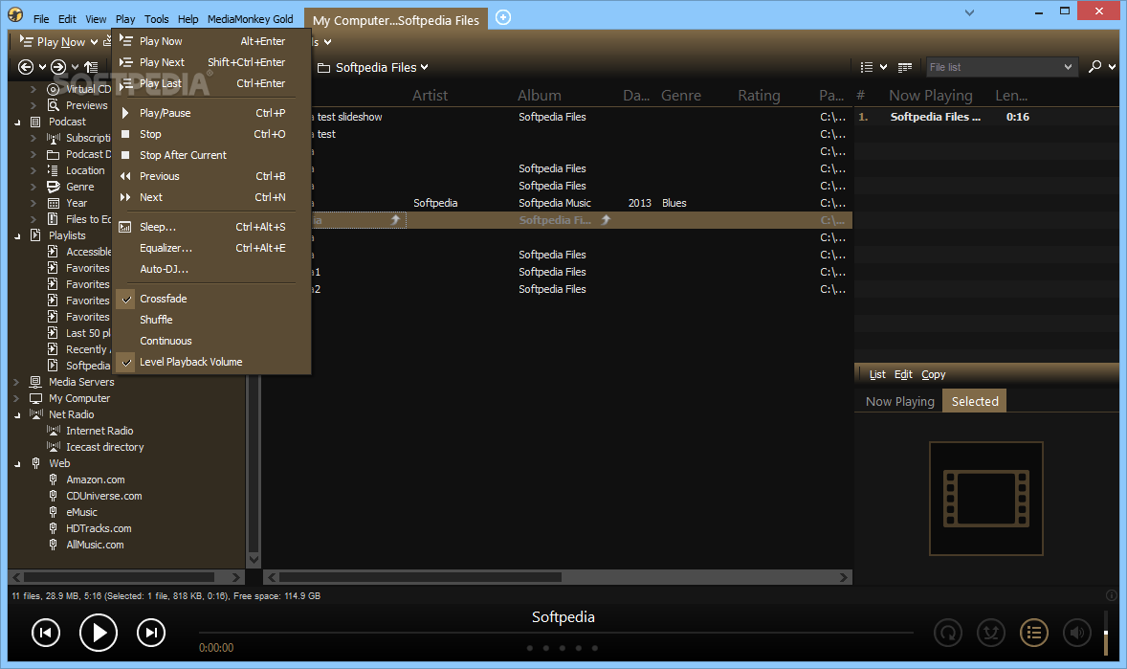Select Play Now in the Play menu

click(211, 41)
